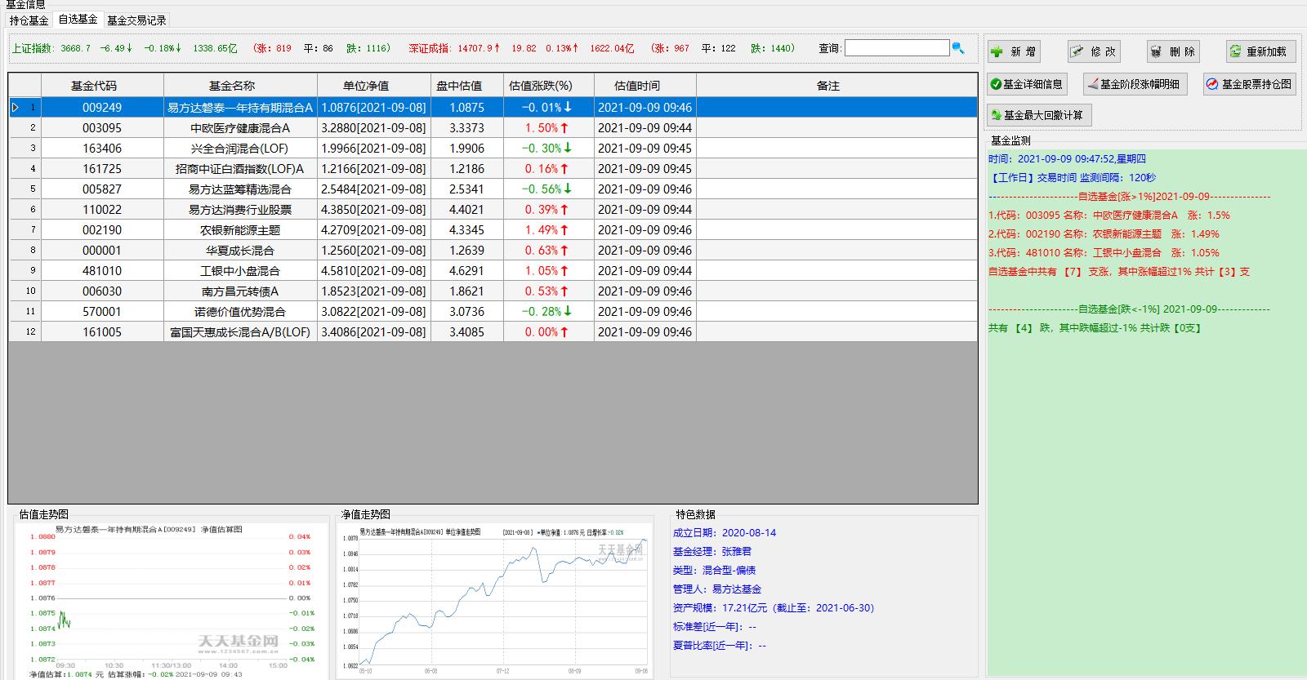Viewport: 1307px width, 680px height.
Task: Switch to the 基金交易记录 tab
Action: (x=136, y=20)
